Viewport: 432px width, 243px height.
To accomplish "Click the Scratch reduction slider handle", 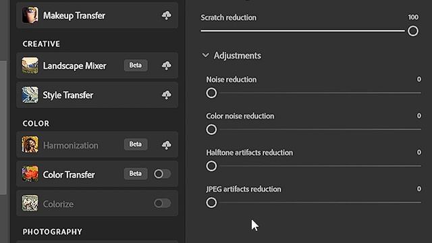I will (x=413, y=31).
